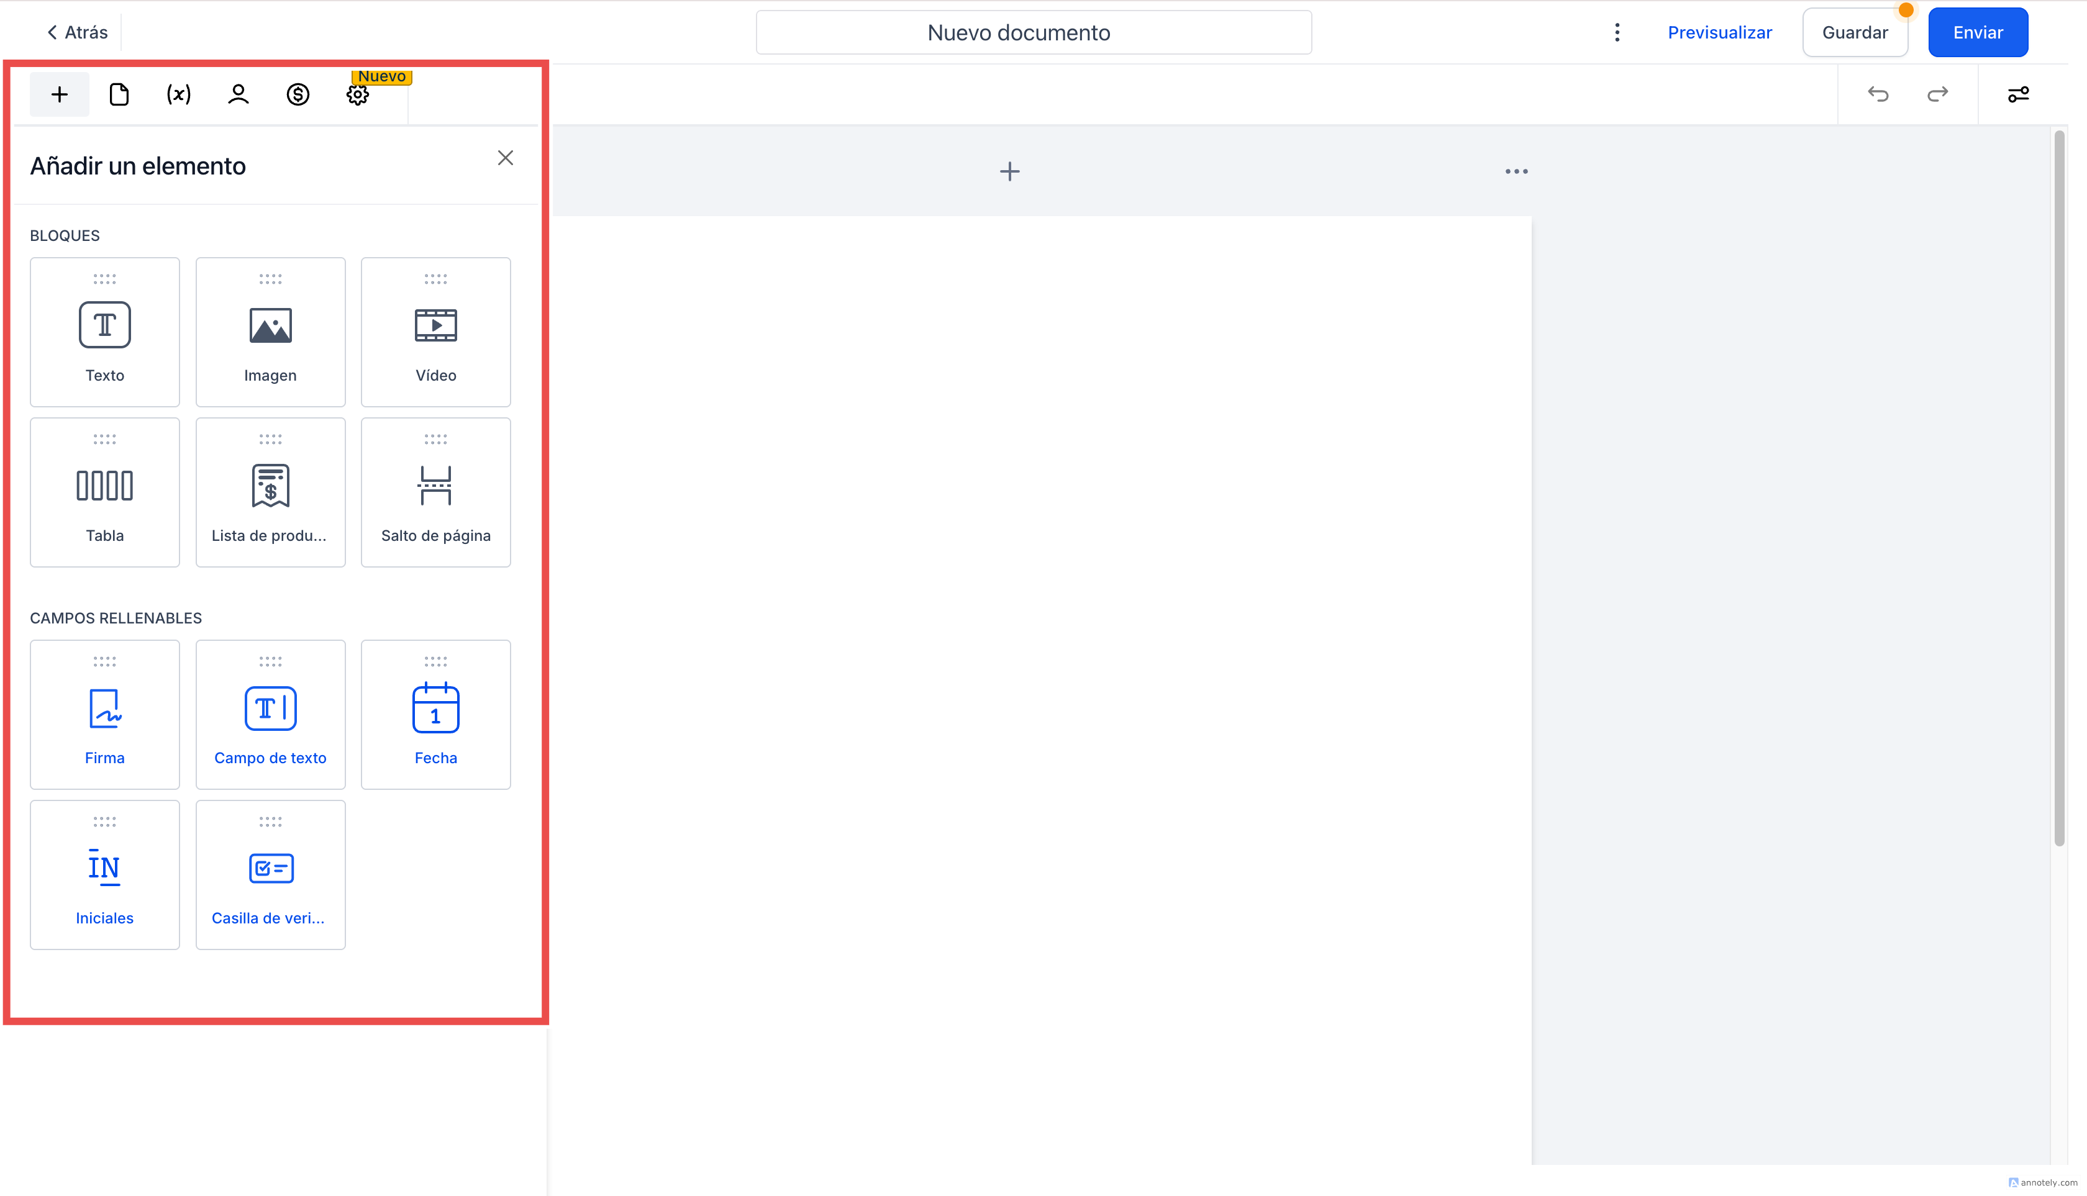Choose the Vídeo block
Image resolution: width=2087 pixels, height=1196 pixels.
(435, 332)
